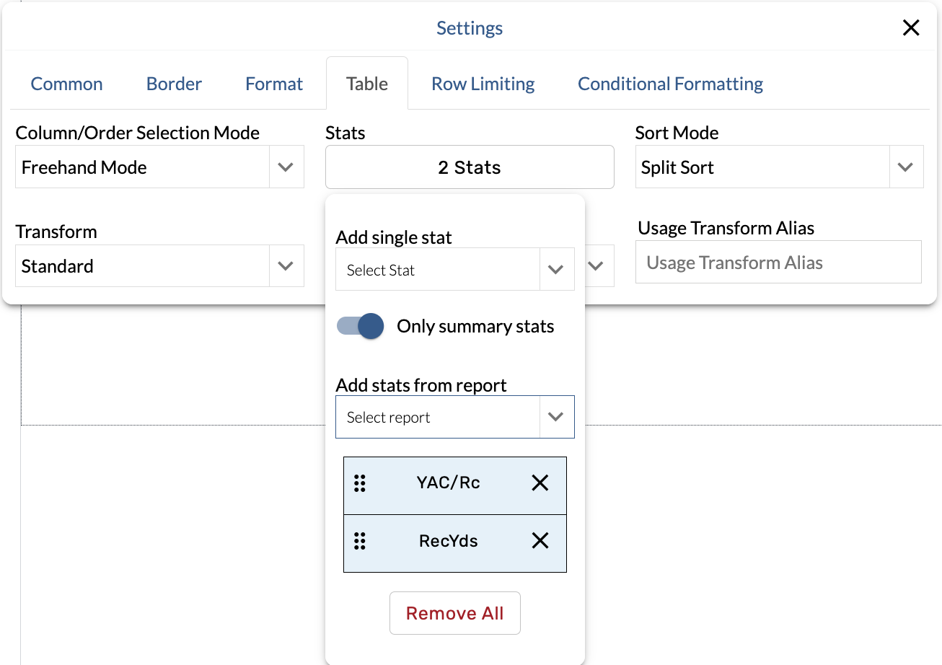Image resolution: width=942 pixels, height=665 pixels.
Task: Click the drag handle beside YAC/Rc
Action: pos(360,483)
